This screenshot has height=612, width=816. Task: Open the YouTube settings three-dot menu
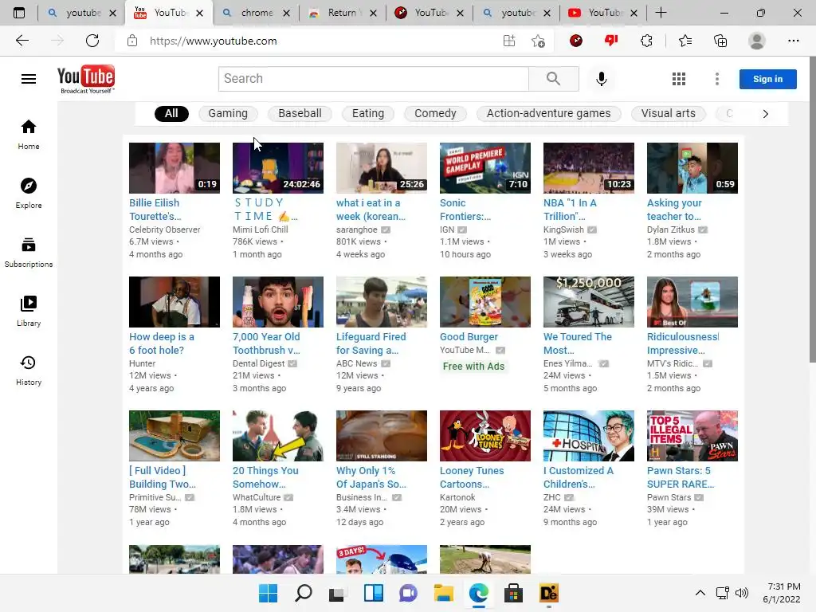pyautogui.click(x=717, y=79)
